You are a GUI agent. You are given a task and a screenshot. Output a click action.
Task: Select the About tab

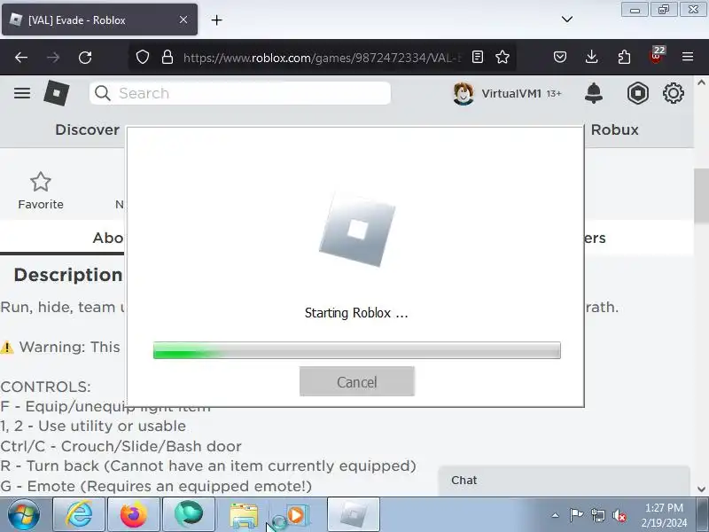click(x=107, y=238)
